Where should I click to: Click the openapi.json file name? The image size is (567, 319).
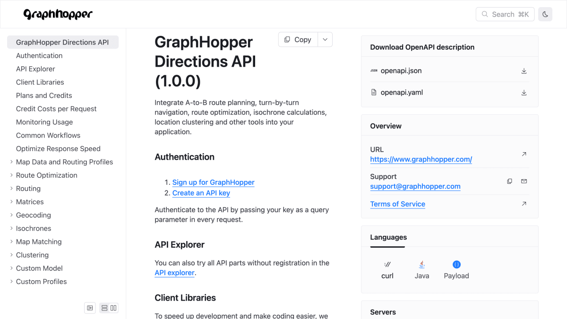pos(401,71)
